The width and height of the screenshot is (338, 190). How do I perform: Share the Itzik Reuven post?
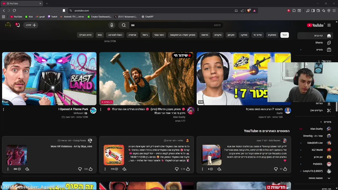tap(219, 169)
